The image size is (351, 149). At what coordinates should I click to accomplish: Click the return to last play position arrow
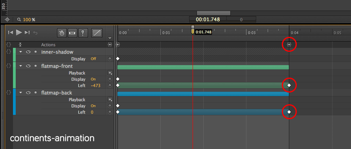[35, 33]
